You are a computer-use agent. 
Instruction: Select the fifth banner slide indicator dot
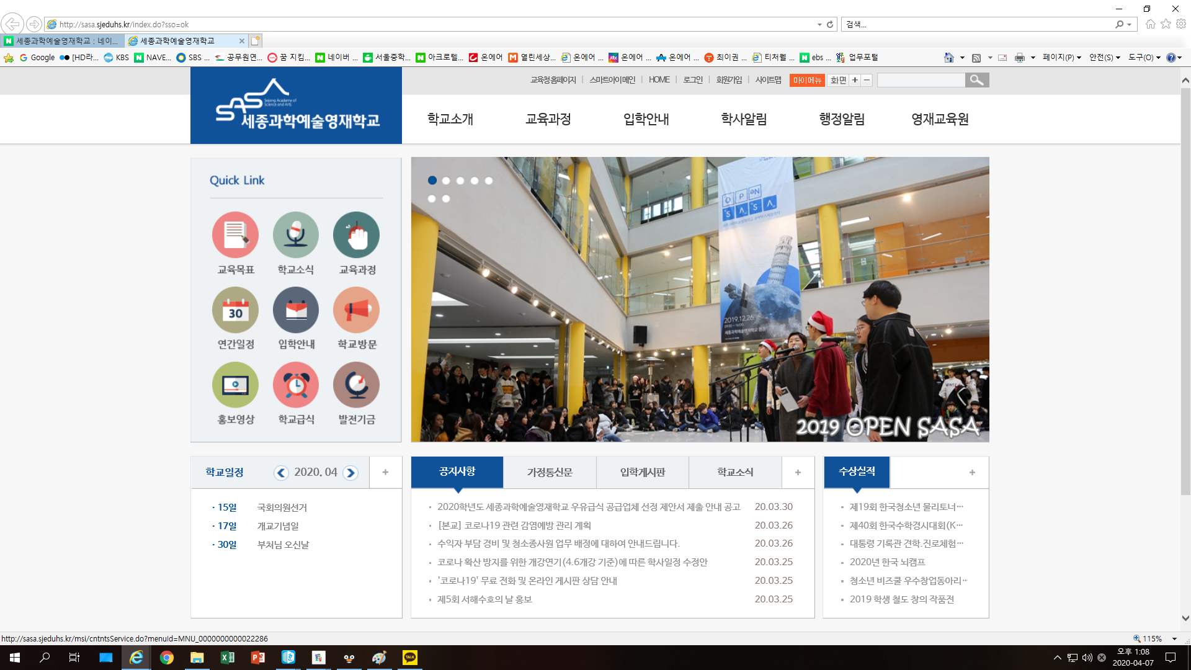[x=489, y=181]
